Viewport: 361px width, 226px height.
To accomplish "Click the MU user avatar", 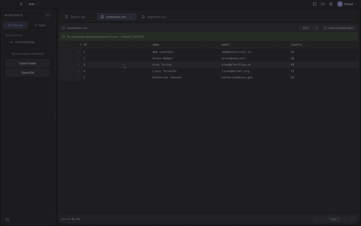I will pyautogui.click(x=340, y=4).
